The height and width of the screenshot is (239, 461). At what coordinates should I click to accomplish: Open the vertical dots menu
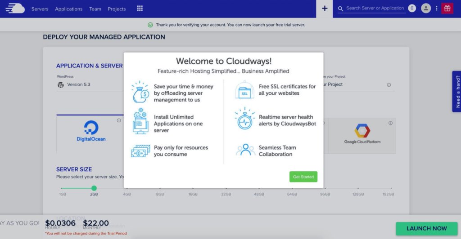coord(437,9)
